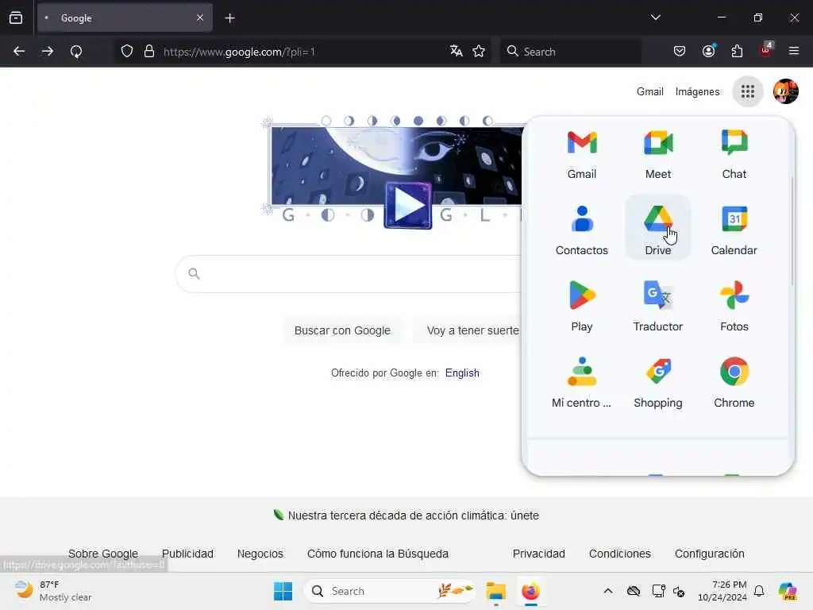Open Firefox taskbar icon
Viewport: 813px width, 610px height.
pos(530,591)
